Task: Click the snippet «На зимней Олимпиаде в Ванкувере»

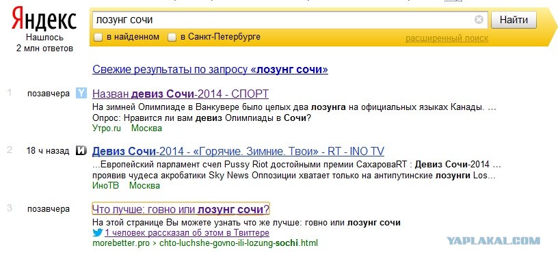Action: (x=293, y=107)
